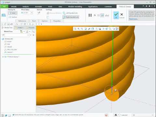This screenshot has height=117, width=156.
Task: Switch to the Folder browser navigator tab
Action: tap(19, 28)
